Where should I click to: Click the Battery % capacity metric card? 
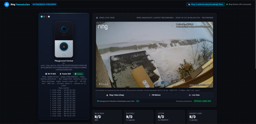(x=138, y=117)
